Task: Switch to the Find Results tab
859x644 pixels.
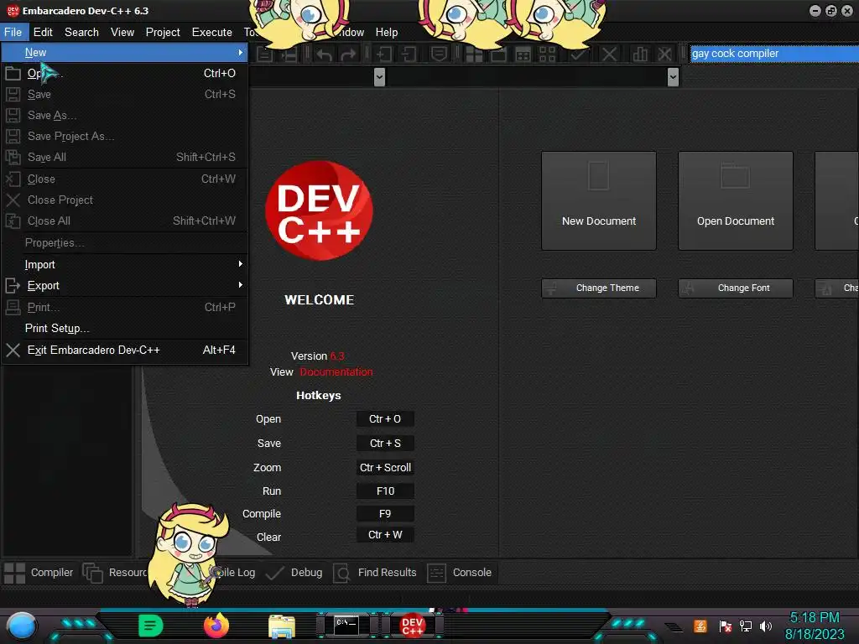Action: point(375,573)
